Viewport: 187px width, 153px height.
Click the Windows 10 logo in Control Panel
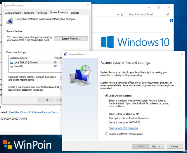[135, 42]
